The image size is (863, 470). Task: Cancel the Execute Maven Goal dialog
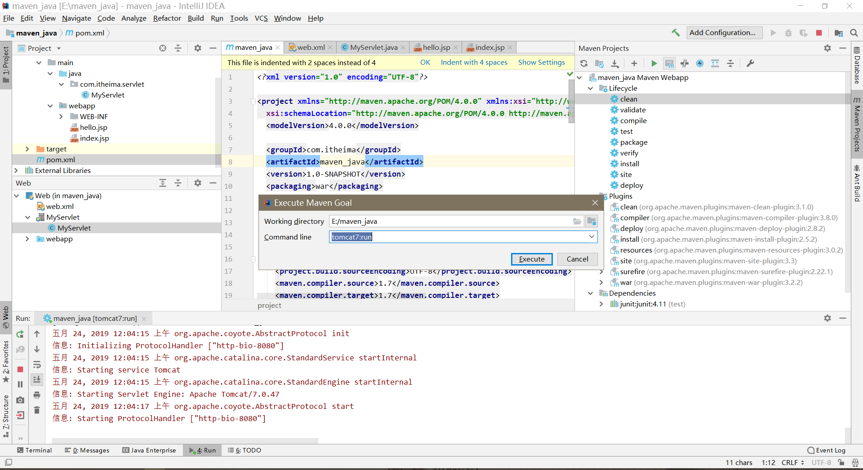click(x=577, y=259)
